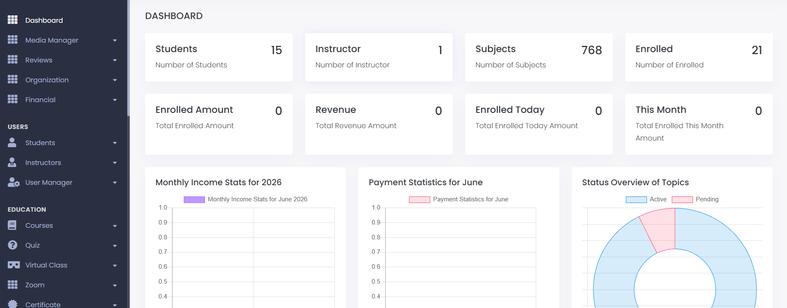The width and height of the screenshot is (787, 308).
Task: Click the Media Manager grid icon
Action: click(x=12, y=40)
